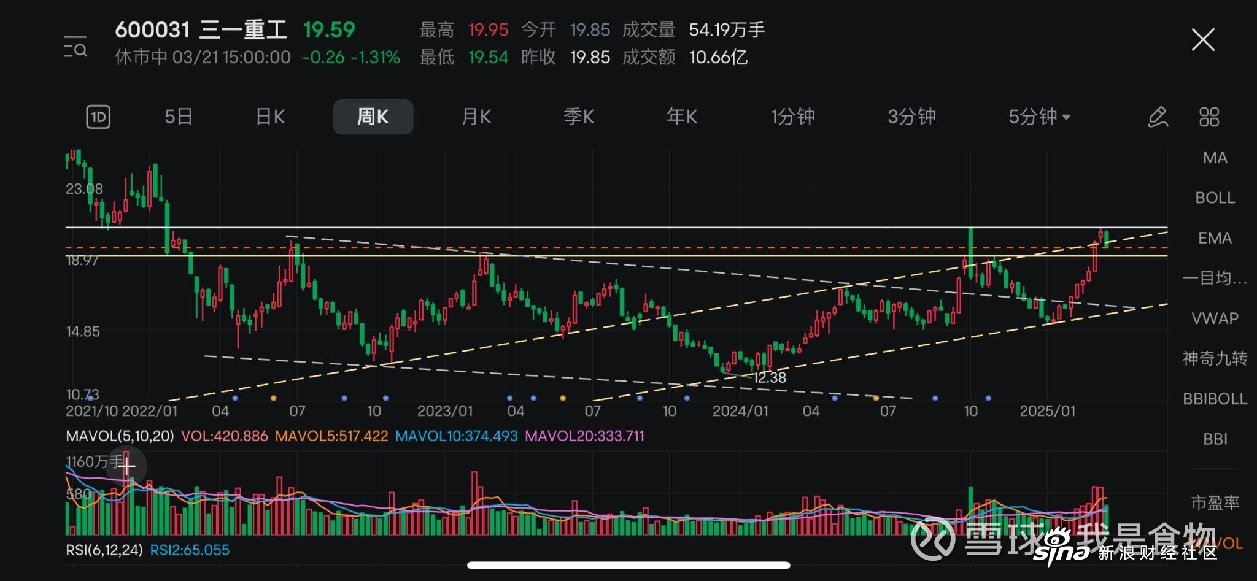Switch to the 季K quarterly tab
This screenshot has width=1257, height=581.
[579, 117]
